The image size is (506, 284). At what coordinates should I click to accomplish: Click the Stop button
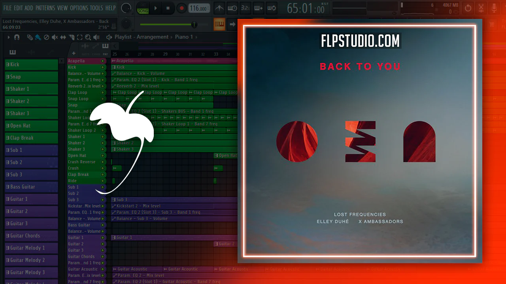coord(168,8)
